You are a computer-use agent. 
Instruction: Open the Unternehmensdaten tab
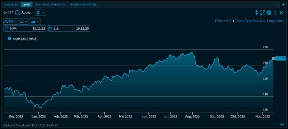coord(83,4)
